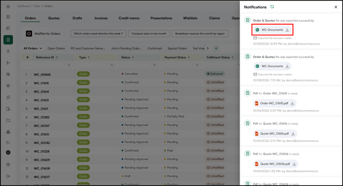
Task: Open the Status column filter icon
Action: (155, 65)
